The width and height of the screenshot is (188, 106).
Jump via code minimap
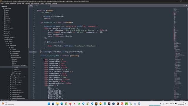pyautogui.click(x=179, y=53)
